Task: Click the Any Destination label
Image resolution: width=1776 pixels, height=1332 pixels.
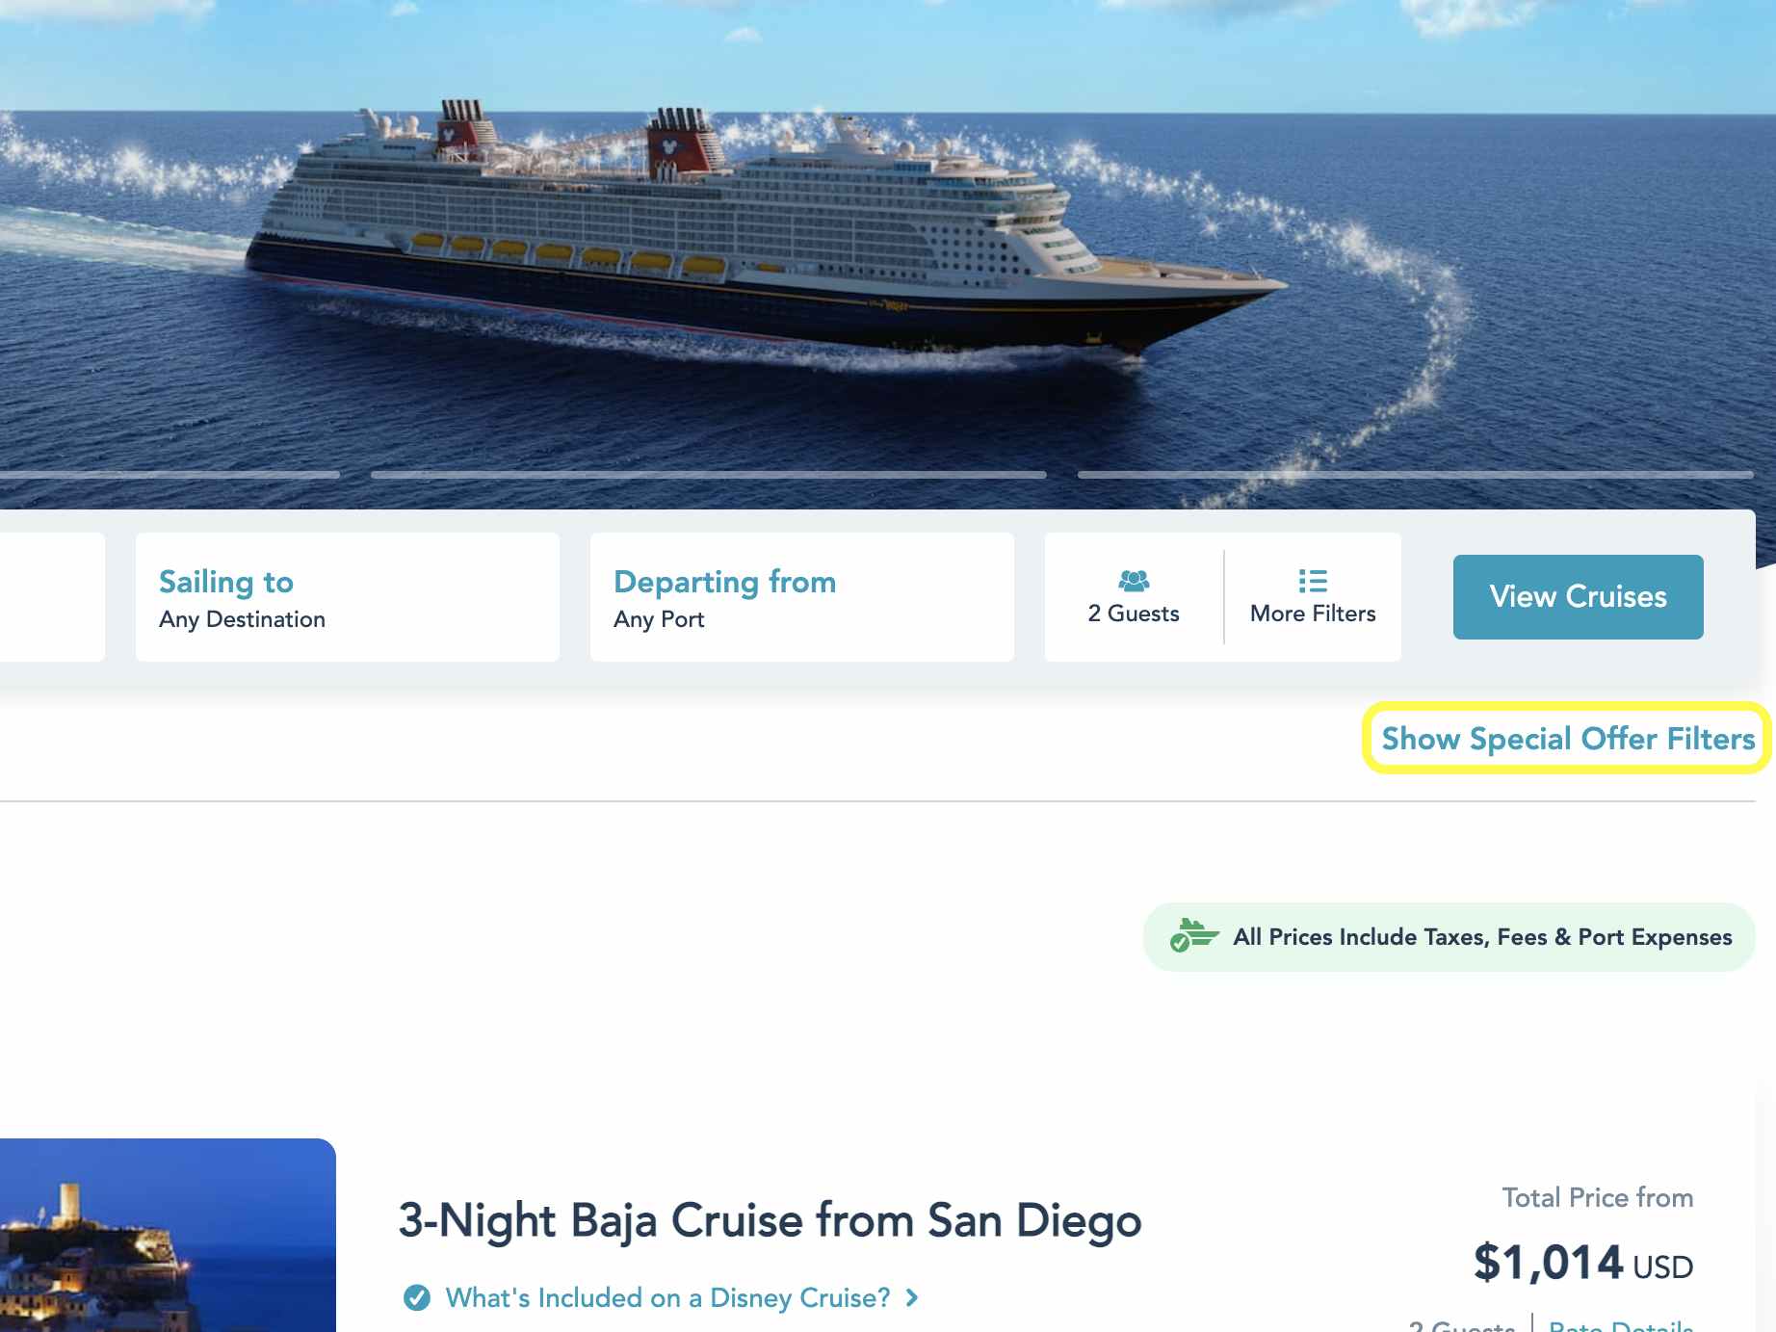Action: click(x=242, y=619)
